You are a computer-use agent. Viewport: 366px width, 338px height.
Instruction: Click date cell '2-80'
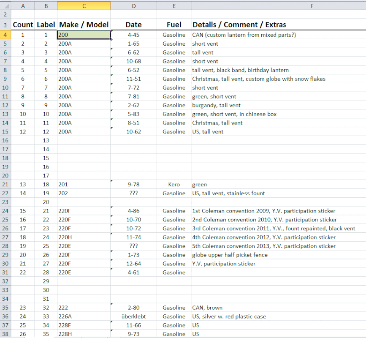pos(133,308)
